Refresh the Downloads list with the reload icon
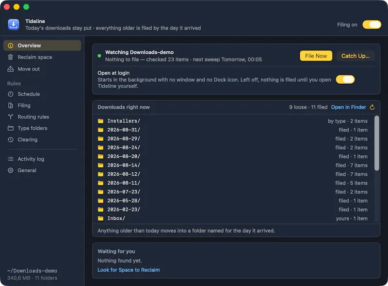 (x=372, y=107)
